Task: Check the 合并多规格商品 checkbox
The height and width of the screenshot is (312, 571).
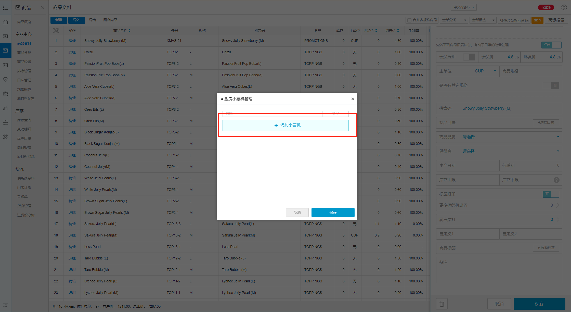Action: (x=409, y=20)
